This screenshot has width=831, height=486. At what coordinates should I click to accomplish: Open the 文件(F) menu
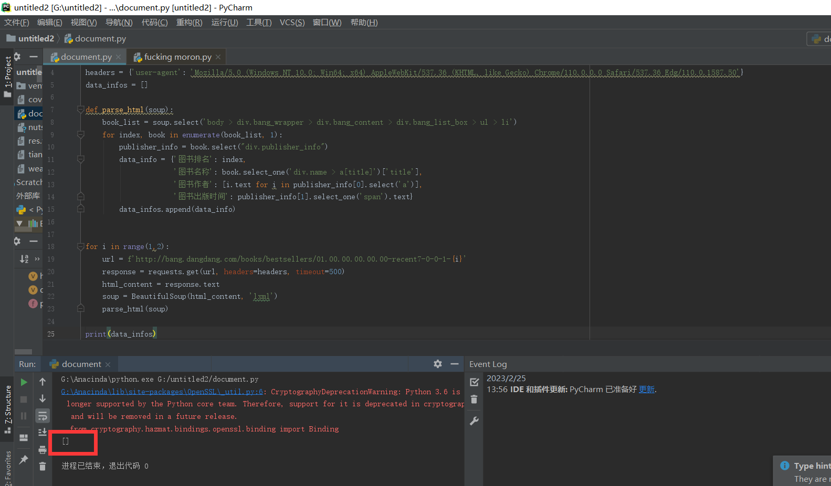tap(17, 23)
